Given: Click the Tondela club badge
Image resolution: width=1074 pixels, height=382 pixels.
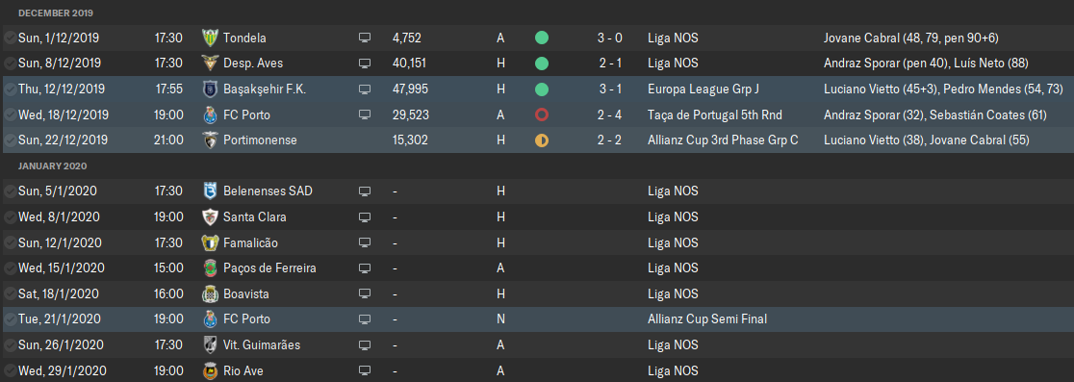Looking at the screenshot, I should coord(210,38).
